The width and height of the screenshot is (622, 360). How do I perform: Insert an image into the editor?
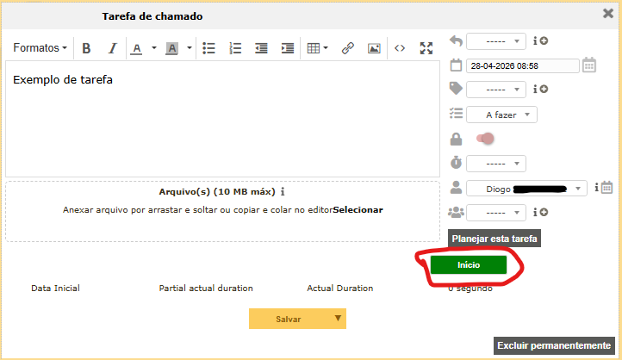374,48
